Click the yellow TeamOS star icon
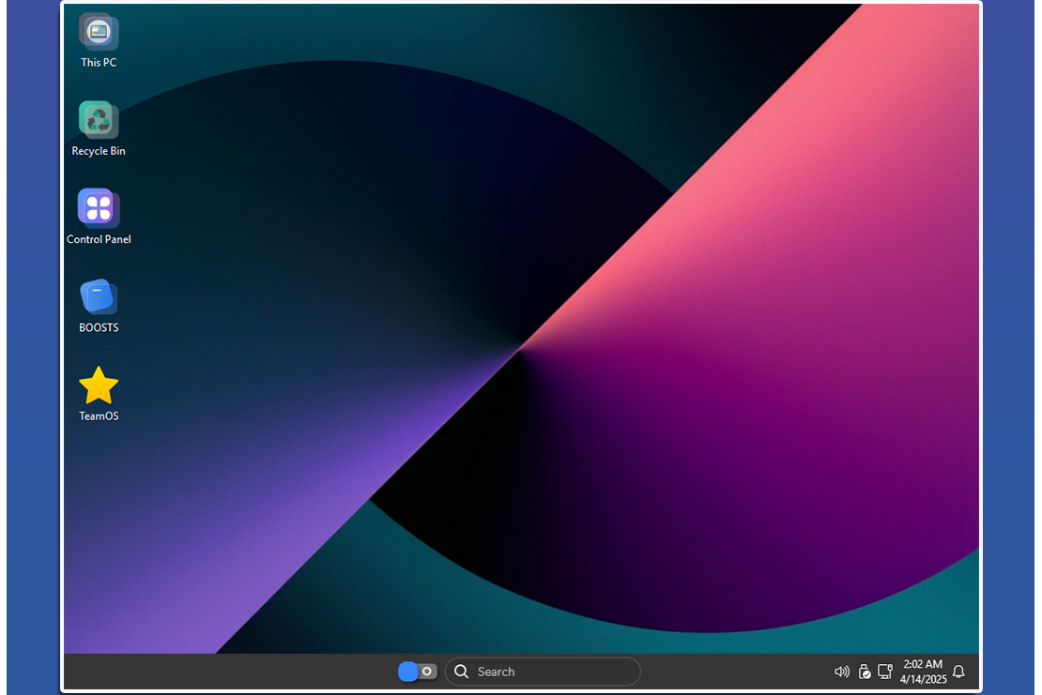 tap(99, 385)
